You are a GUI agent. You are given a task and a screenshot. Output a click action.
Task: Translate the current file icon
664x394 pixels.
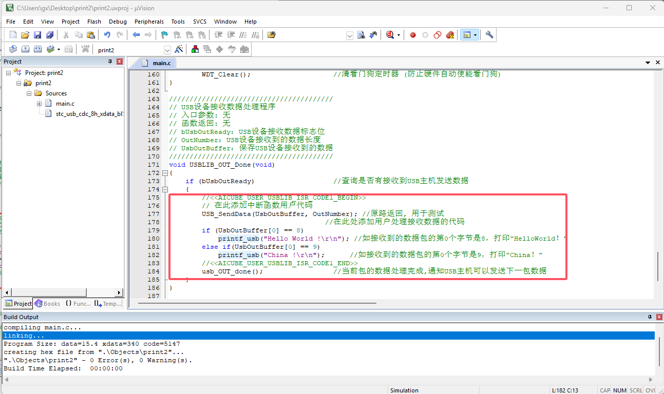[13, 49]
